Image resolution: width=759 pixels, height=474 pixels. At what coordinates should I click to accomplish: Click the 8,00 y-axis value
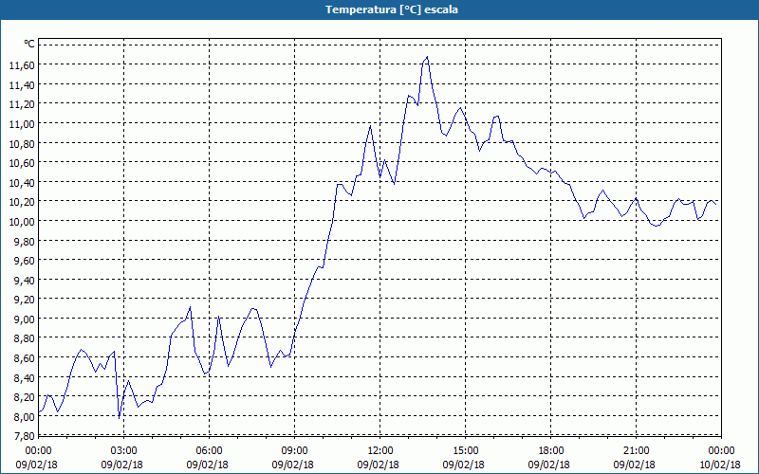25,416
